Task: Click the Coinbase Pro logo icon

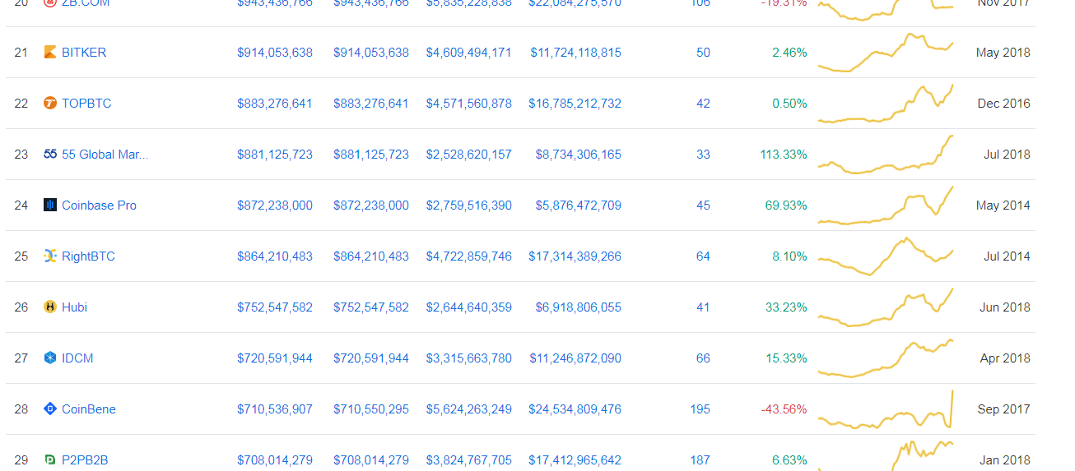Action: tap(49, 205)
